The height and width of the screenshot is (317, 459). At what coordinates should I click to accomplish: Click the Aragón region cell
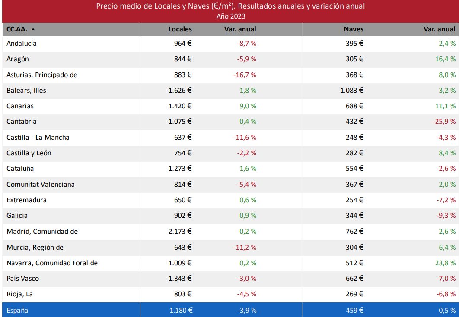(18, 59)
